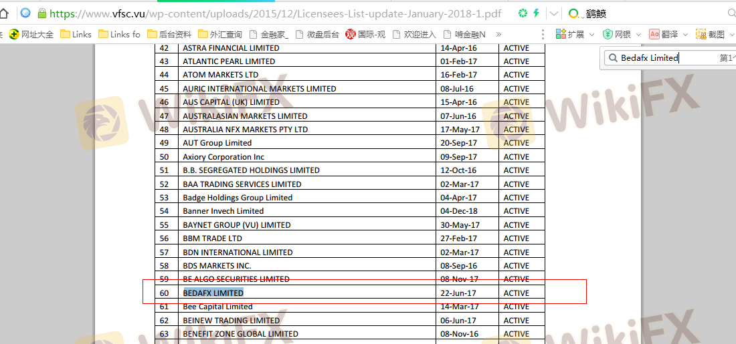This screenshot has height=344, width=736.
Task: Expand the bookmarks overflow chevron
Action: click(x=498, y=34)
